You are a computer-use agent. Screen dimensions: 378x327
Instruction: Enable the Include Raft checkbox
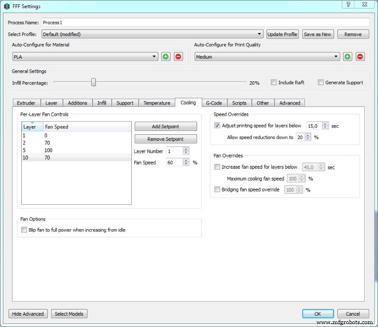point(274,82)
